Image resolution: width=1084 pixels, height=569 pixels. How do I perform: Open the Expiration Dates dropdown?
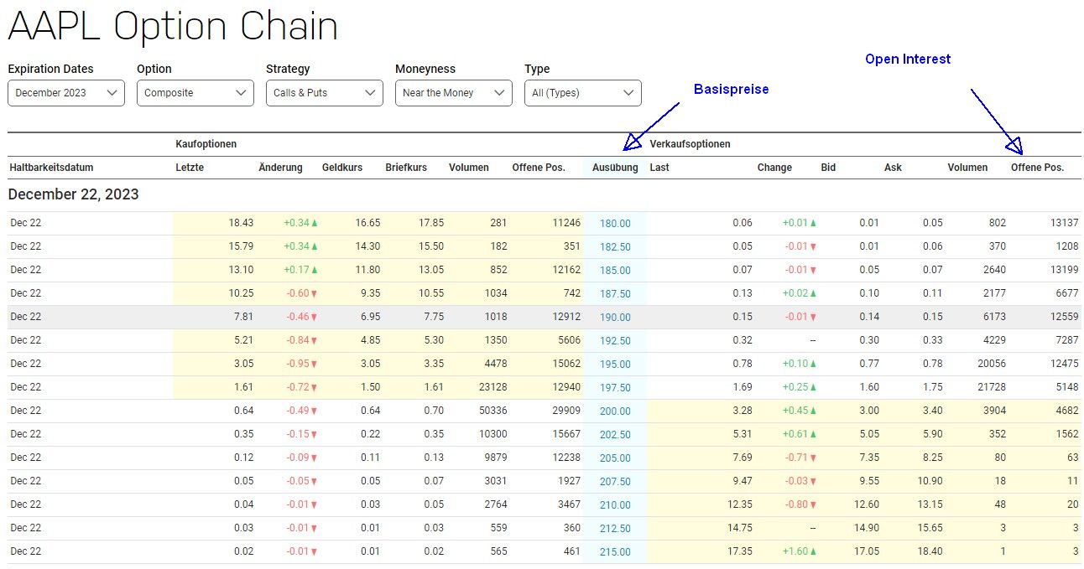[66, 93]
